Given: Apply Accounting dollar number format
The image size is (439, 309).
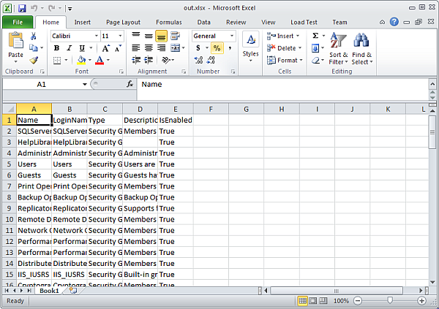Looking at the screenshot, I should pos(198,48).
